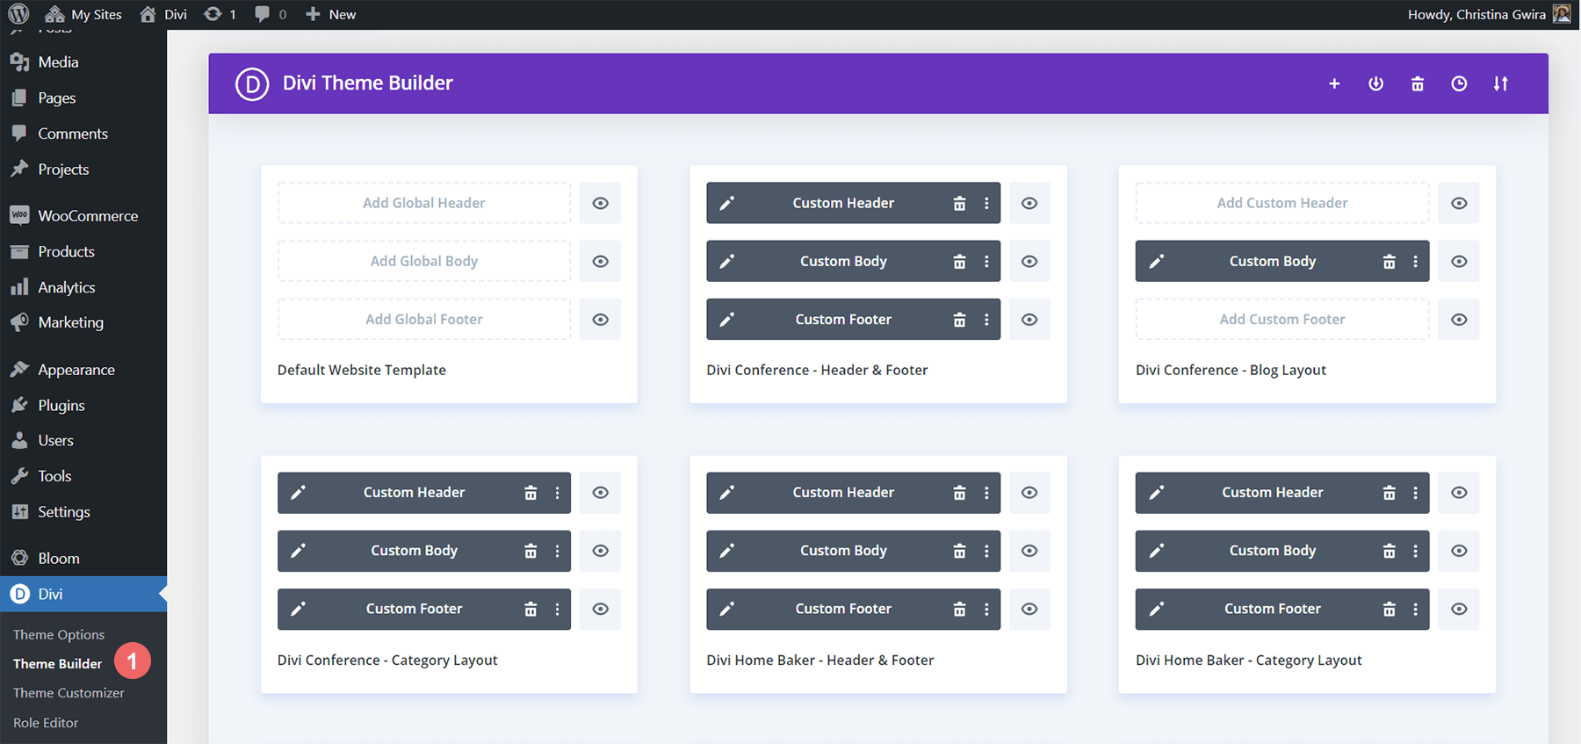Hide Custom Header in Divi Conference Category Layout

tap(600, 493)
